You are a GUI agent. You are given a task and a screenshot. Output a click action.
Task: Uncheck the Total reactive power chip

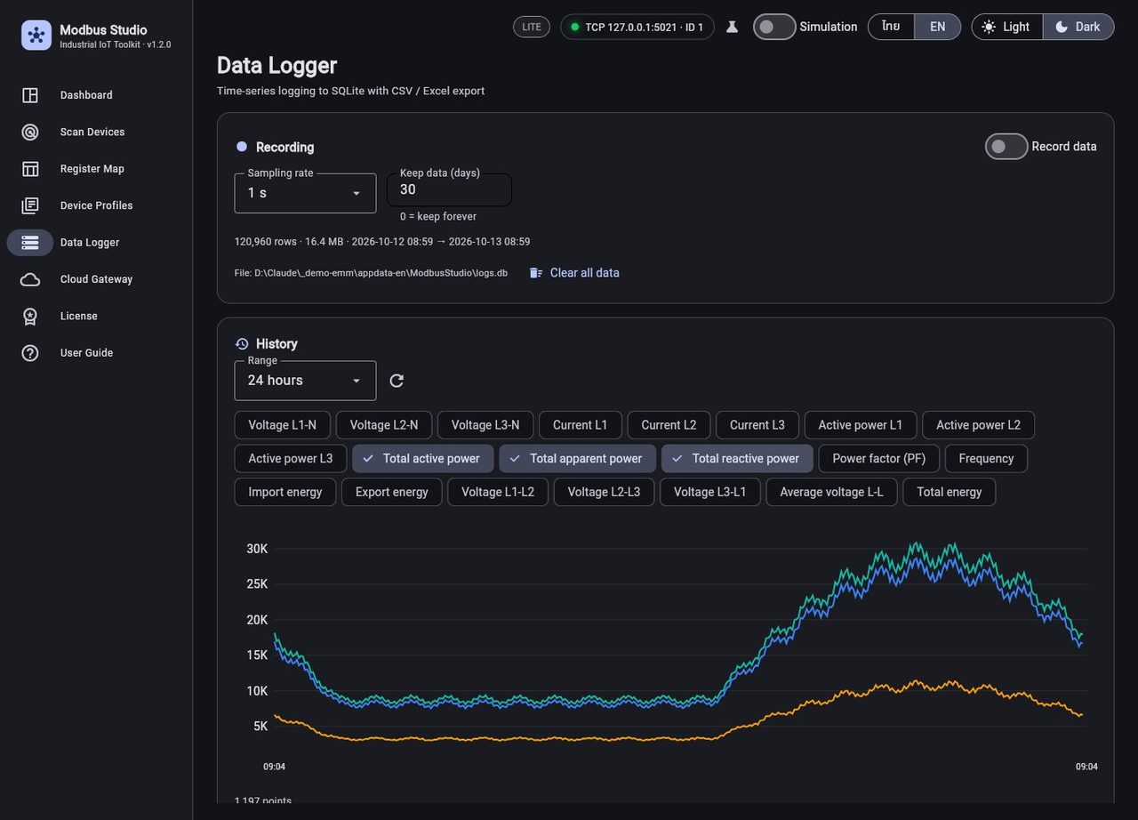(737, 459)
